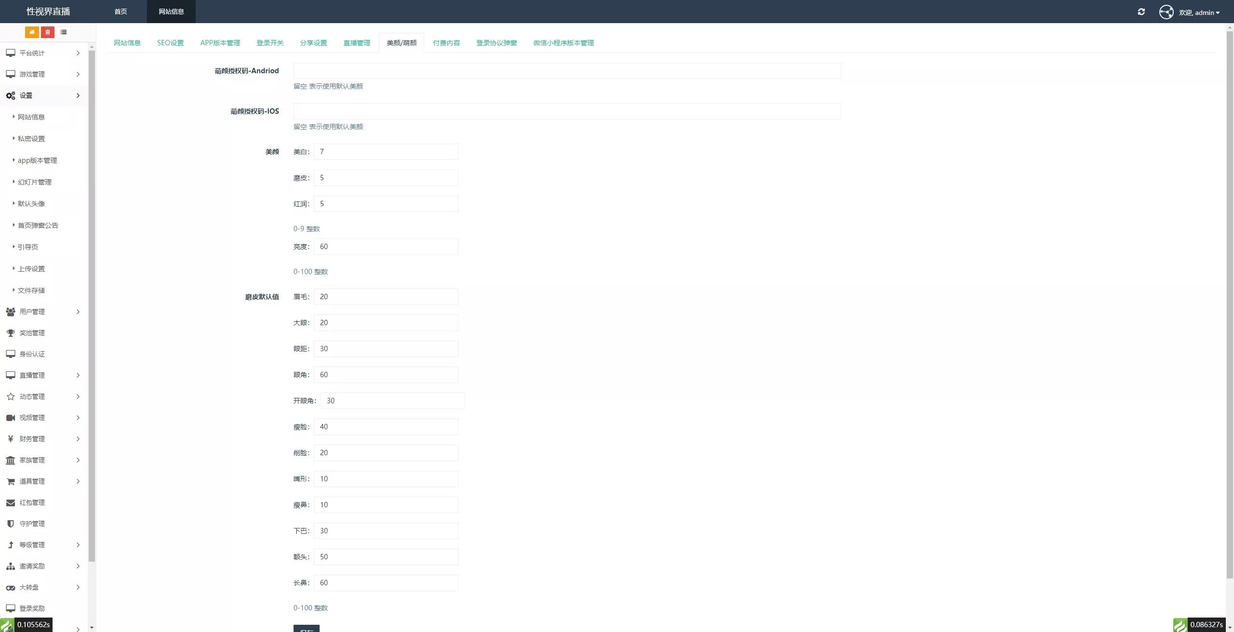Screen dimensions: 1234x632
Task: Switch to the SEO设置 tab
Action: (170, 43)
